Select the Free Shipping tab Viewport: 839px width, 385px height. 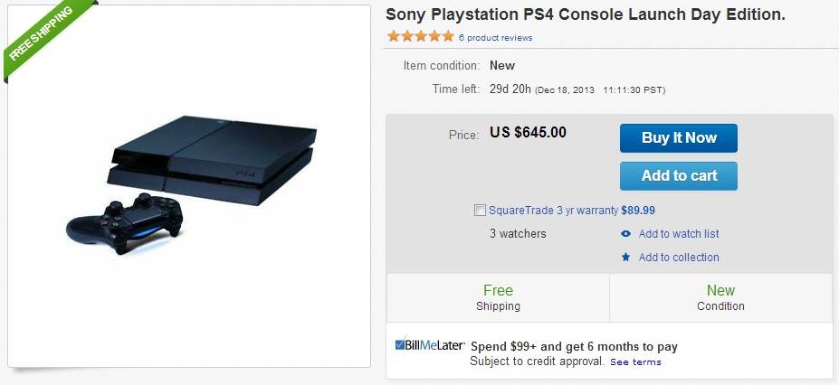498,297
